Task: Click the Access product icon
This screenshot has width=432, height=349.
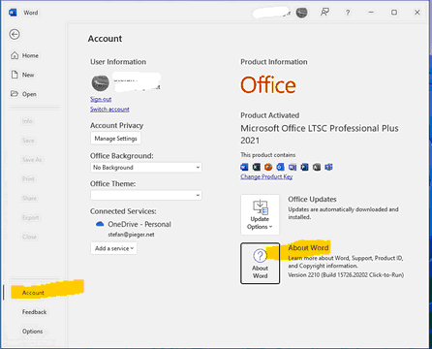Action: (317, 167)
